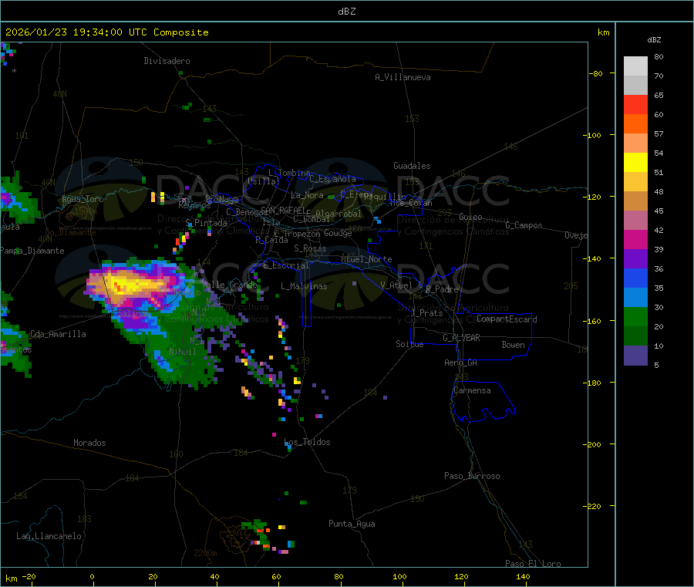Image resolution: width=694 pixels, height=587 pixels.
Task: Click the Algarrobal label
Action: coord(339,214)
